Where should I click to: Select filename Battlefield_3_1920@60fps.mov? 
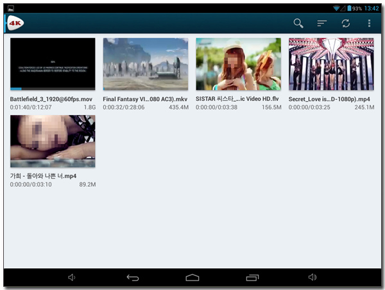coord(51,99)
